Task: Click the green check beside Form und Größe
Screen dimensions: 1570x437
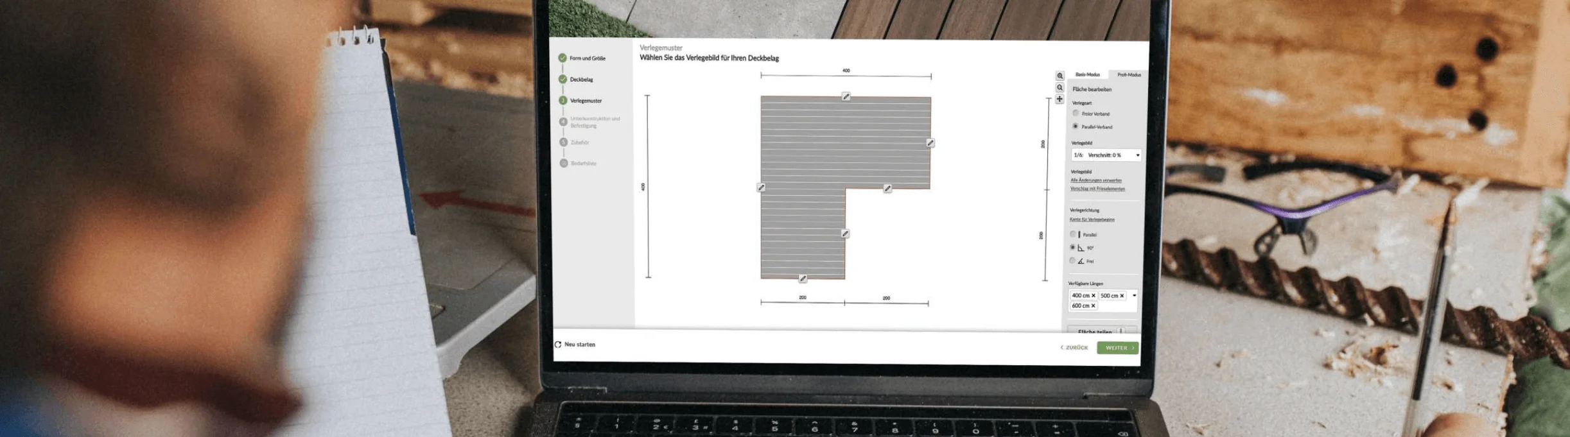Action: [x=563, y=58]
